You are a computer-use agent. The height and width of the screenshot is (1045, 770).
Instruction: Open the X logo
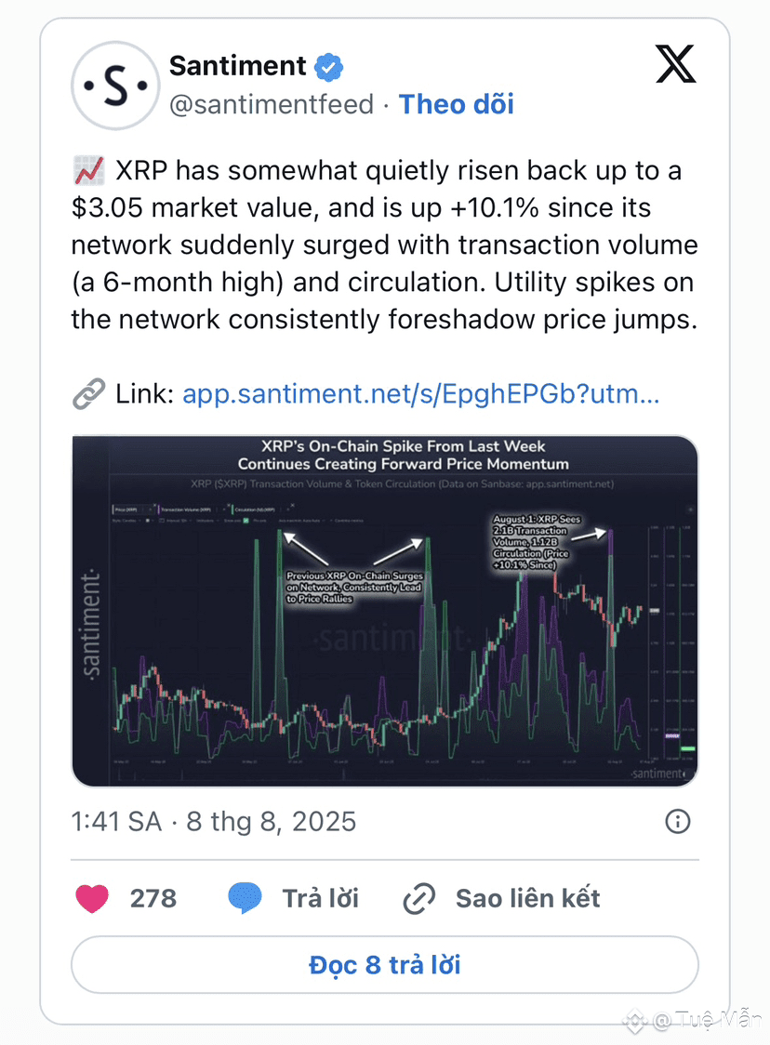point(675,64)
